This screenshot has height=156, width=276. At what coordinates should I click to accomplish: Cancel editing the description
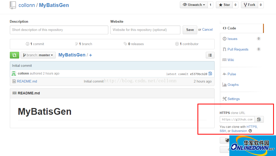click(x=207, y=30)
